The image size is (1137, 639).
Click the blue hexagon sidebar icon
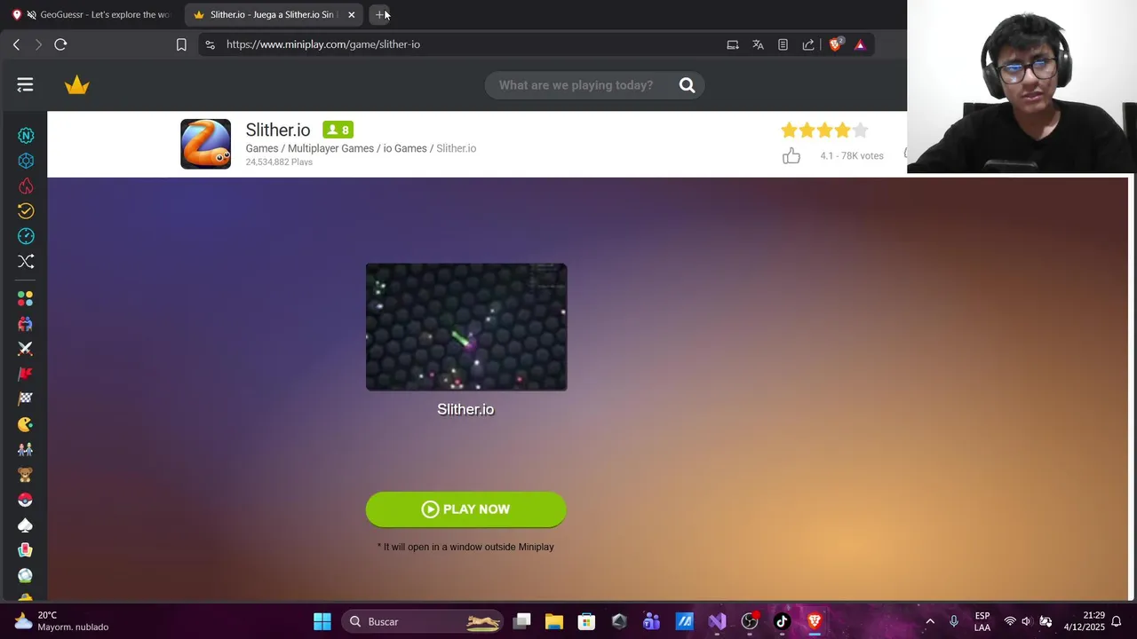(x=26, y=161)
